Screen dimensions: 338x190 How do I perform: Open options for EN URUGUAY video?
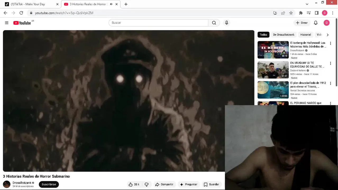click(x=330, y=63)
